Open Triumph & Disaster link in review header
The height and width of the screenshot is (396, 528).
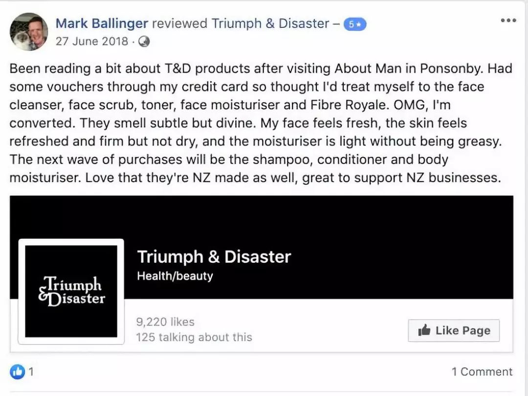(x=270, y=23)
